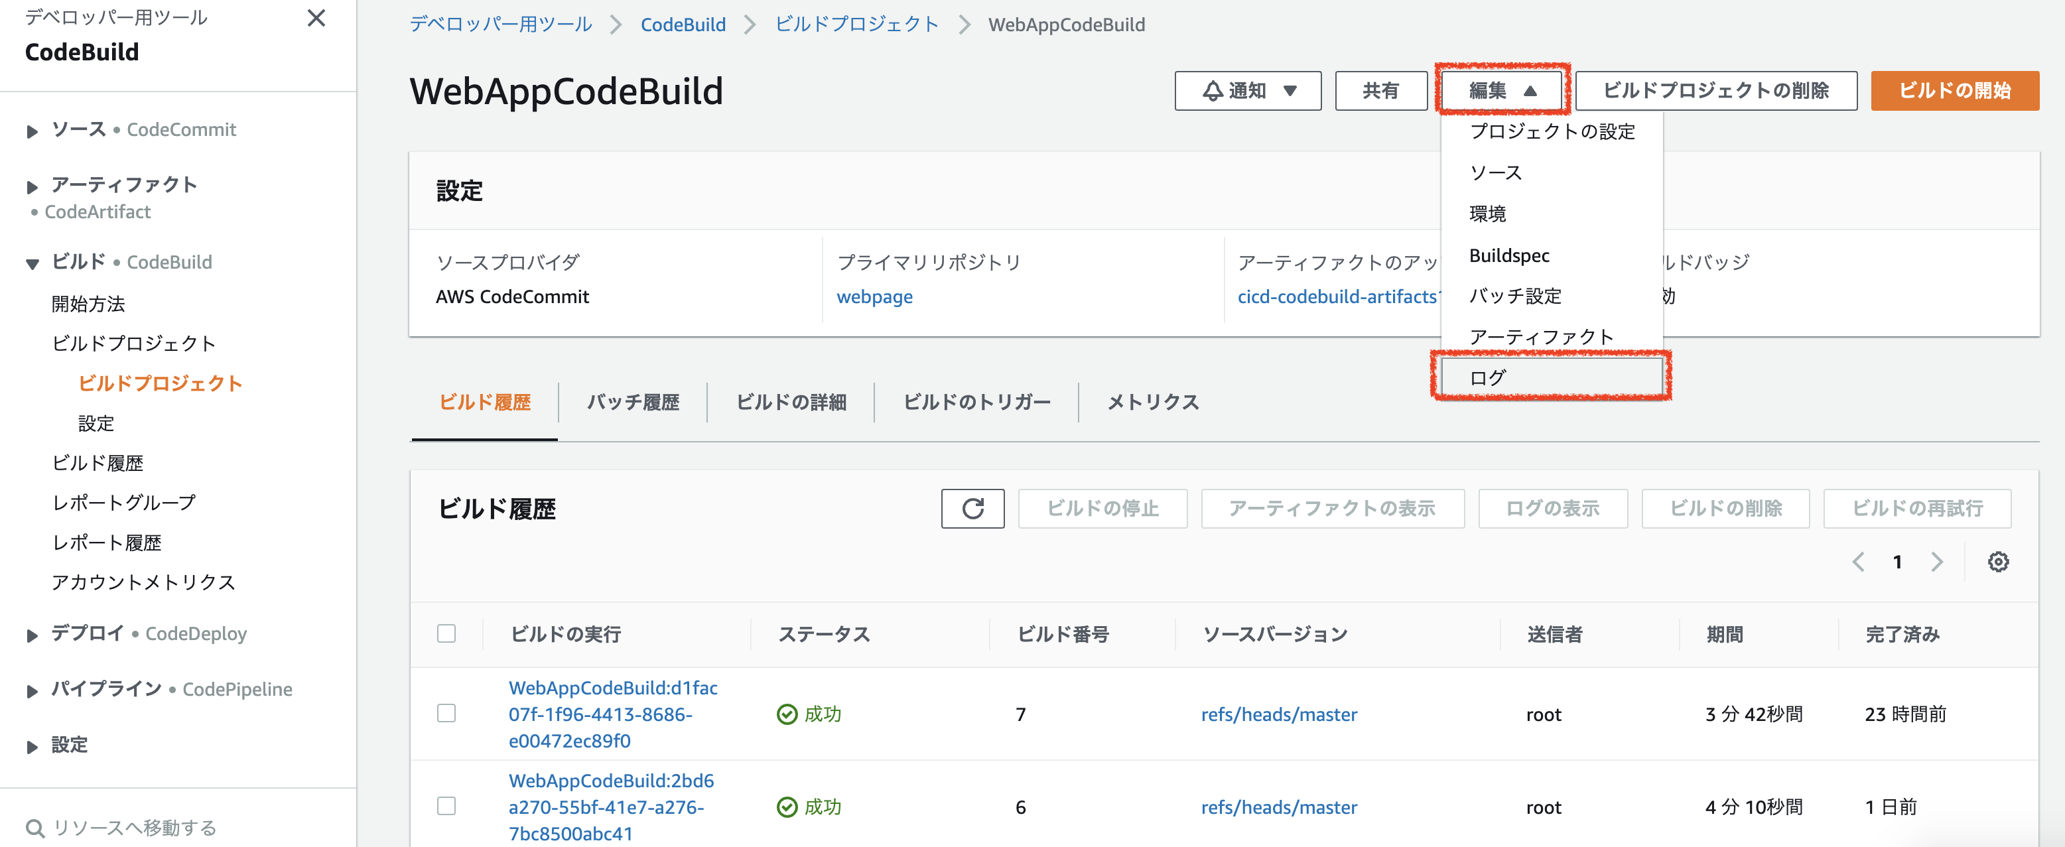The width and height of the screenshot is (2065, 847).
Task: Choose アーティファクト from edit menu
Action: click(x=1551, y=336)
